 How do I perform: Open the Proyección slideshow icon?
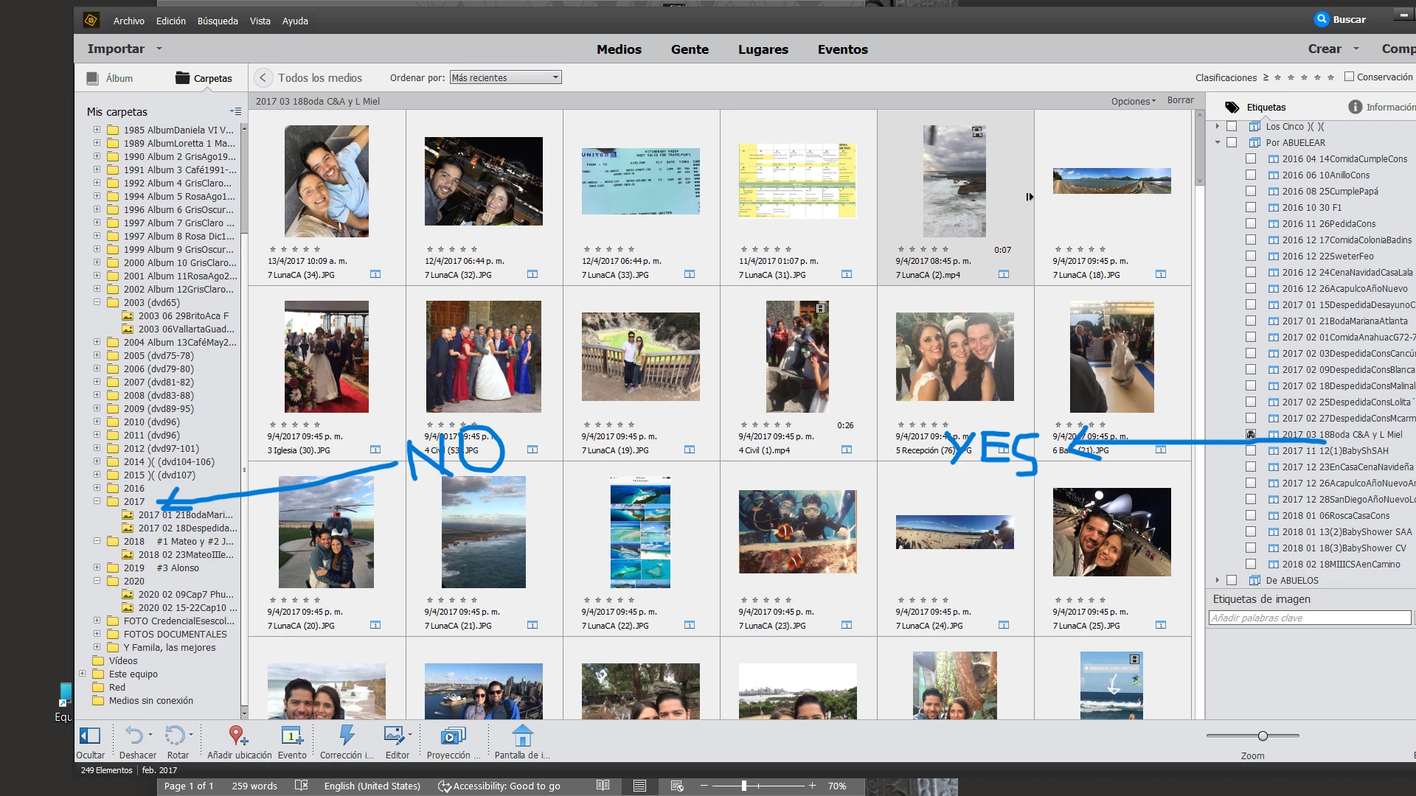pos(452,736)
